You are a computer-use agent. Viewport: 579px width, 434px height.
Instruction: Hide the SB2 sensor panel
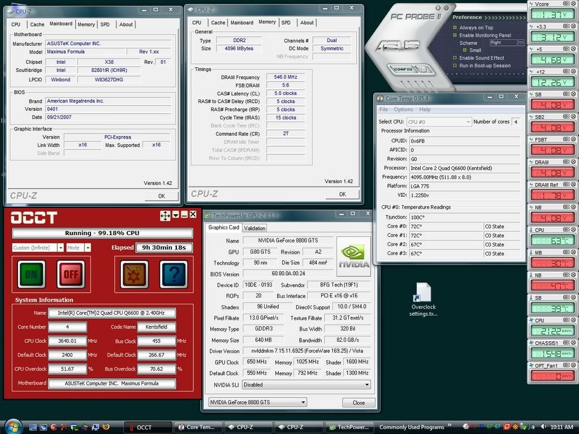(x=573, y=116)
